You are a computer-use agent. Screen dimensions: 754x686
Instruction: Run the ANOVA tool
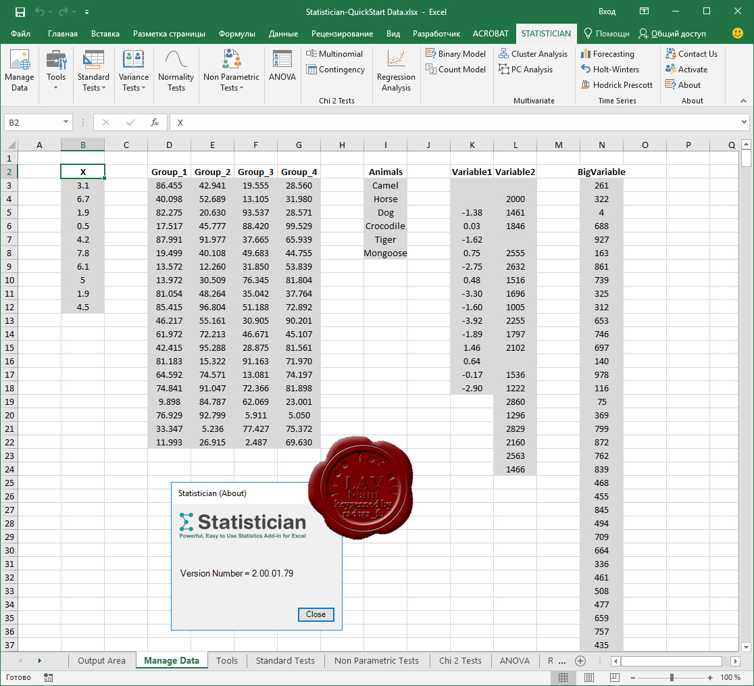click(x=282, y=66)
